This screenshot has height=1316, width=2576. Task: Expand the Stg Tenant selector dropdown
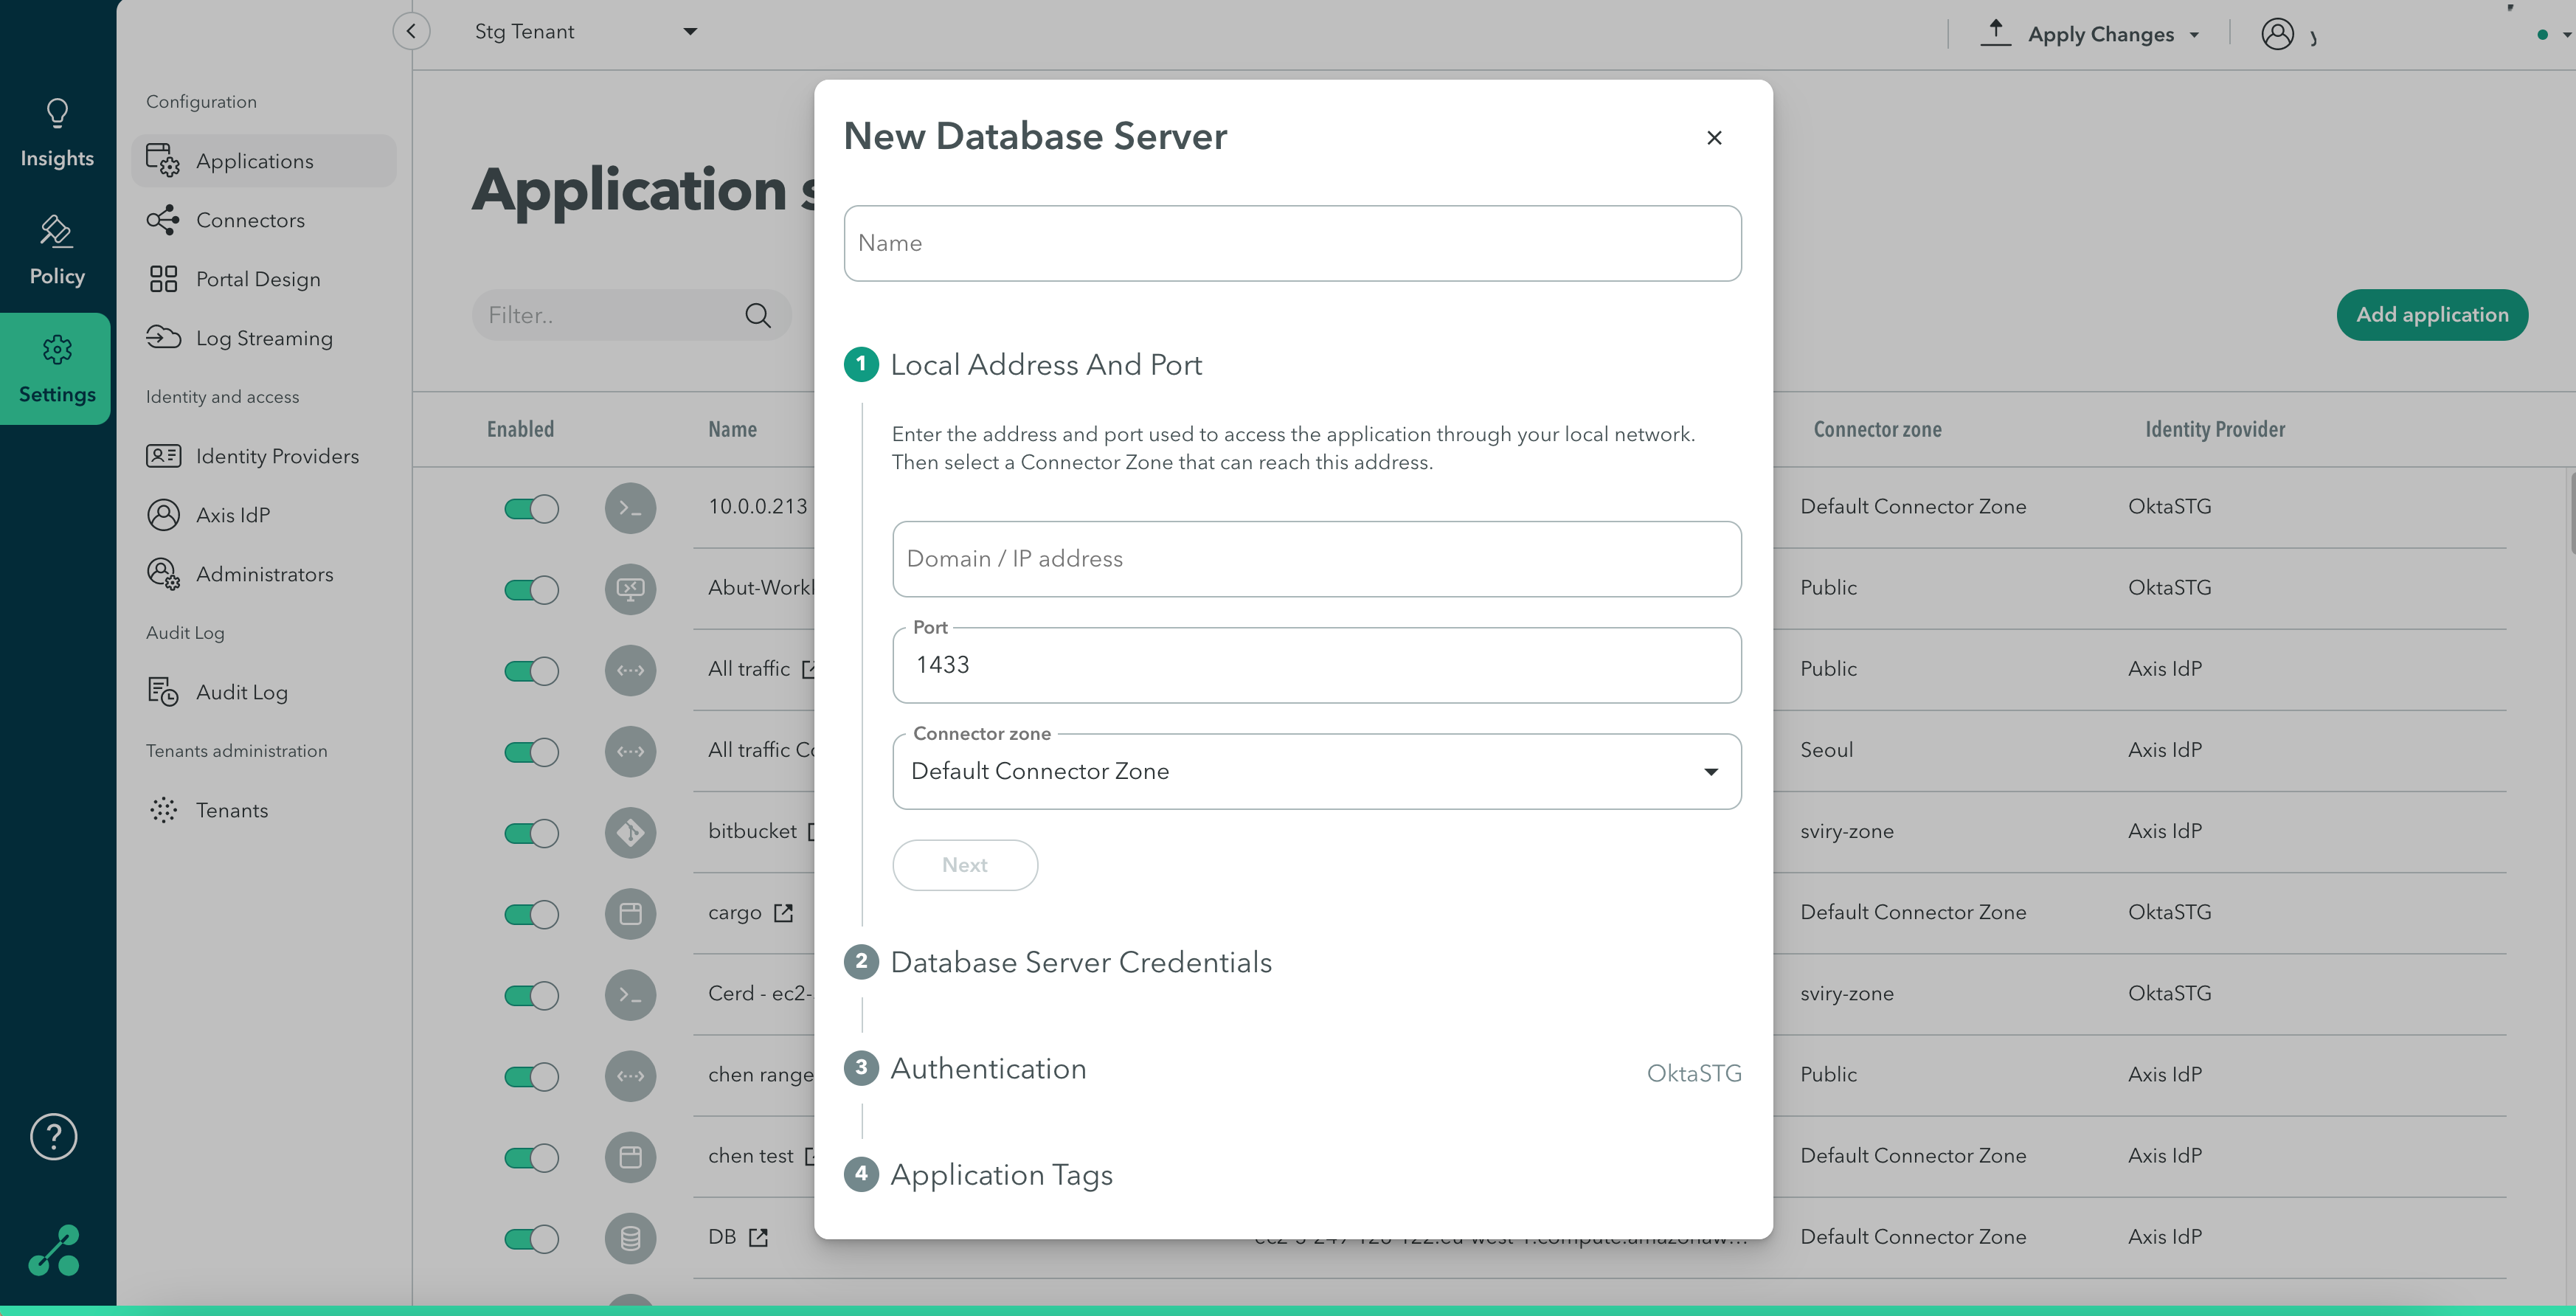tap(688, 32)
